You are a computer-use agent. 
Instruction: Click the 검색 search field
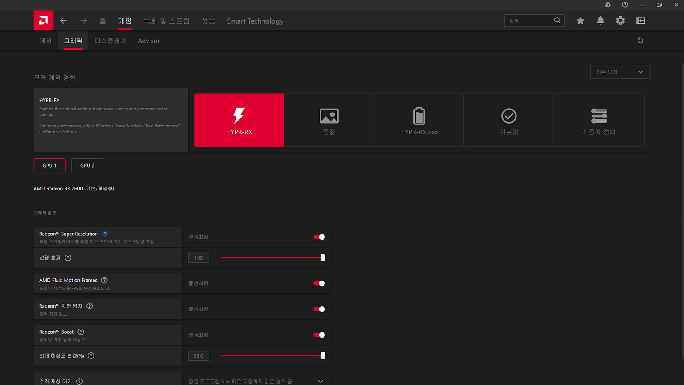530,21
